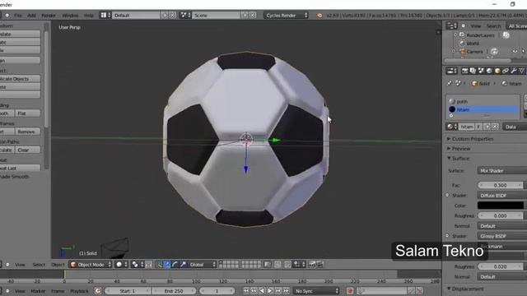Open the Global transform orientation dropdown
Viewport: 527px width, 296px height.
pos(202,265)
